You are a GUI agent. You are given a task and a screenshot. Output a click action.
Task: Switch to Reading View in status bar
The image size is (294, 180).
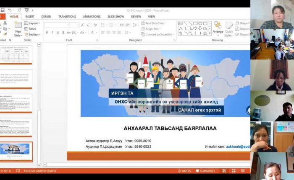point(243,171)
